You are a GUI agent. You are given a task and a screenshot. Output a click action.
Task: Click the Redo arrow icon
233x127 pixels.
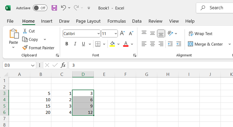pos(76,8)
